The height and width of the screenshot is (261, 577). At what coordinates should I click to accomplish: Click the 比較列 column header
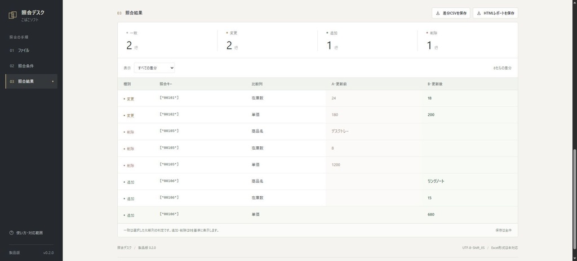[257, 84]
